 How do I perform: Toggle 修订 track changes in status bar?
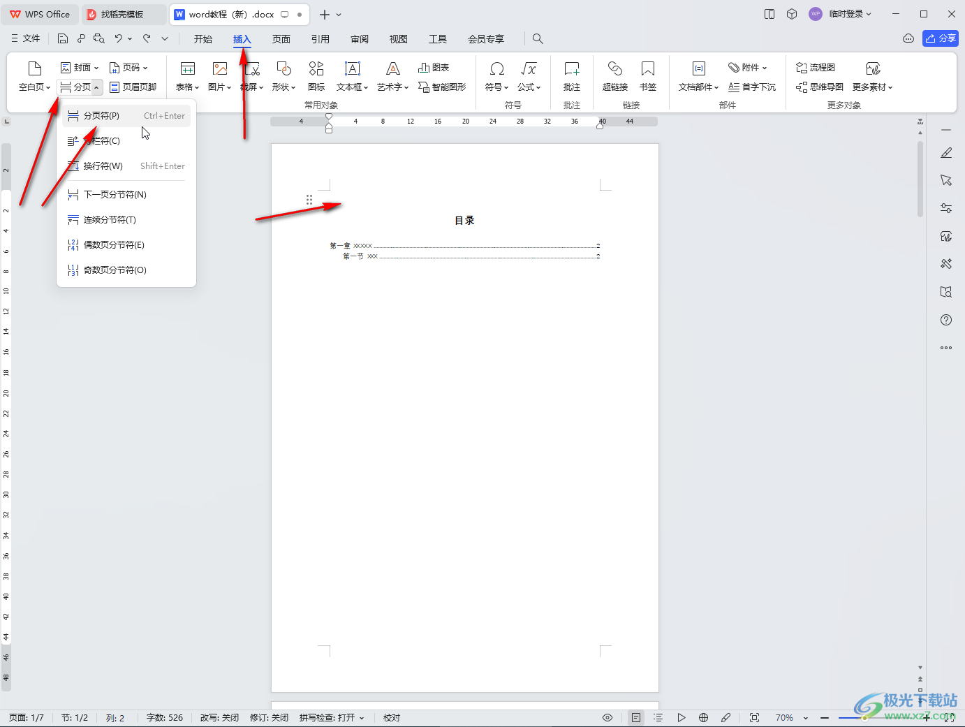click(x=269, y=718)
